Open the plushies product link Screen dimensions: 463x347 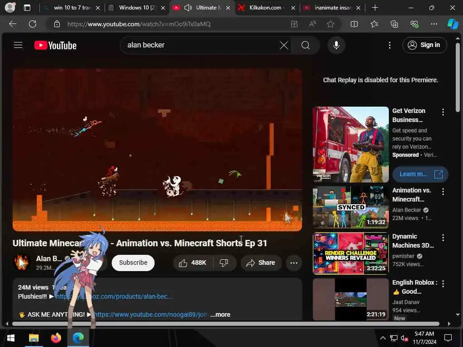coord(113,296)
